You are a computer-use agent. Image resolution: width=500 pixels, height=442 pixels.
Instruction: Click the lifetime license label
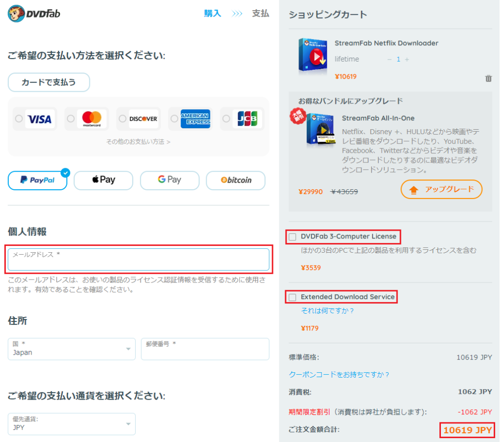coord(347,59)
